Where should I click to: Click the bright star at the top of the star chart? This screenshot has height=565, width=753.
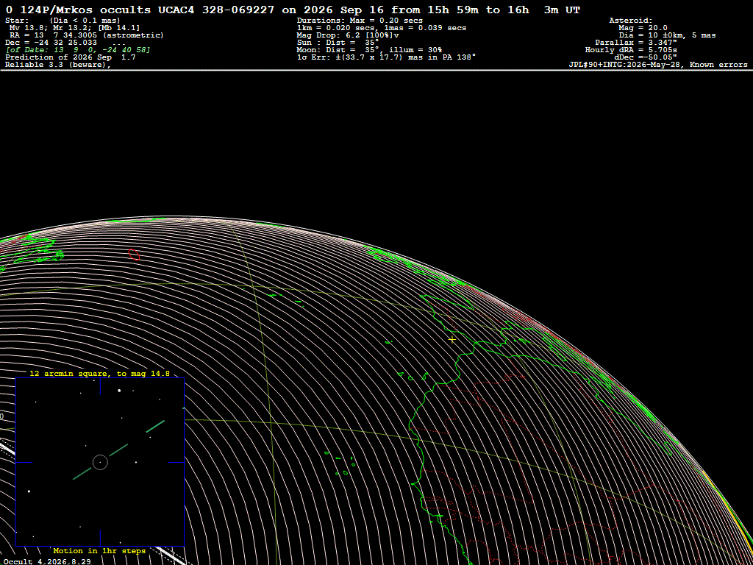coord(119,390)
